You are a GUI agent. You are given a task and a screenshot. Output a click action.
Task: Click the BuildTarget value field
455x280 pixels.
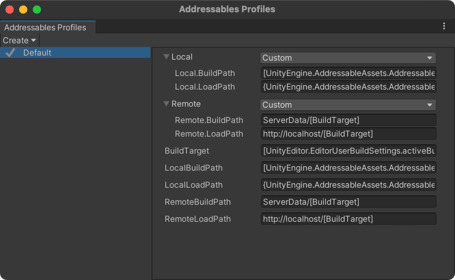[x=348, y=151]
